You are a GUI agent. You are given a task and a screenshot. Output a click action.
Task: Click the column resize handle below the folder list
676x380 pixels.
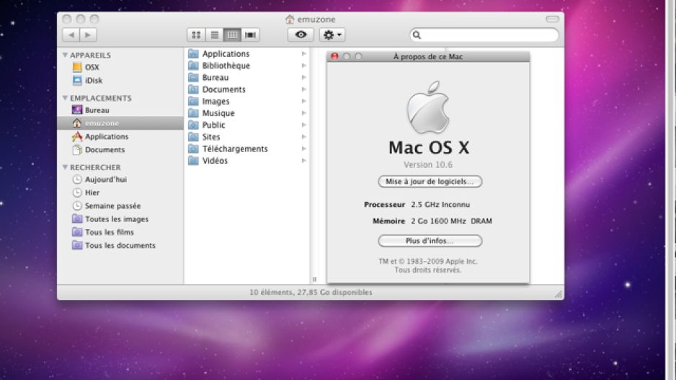314,279
